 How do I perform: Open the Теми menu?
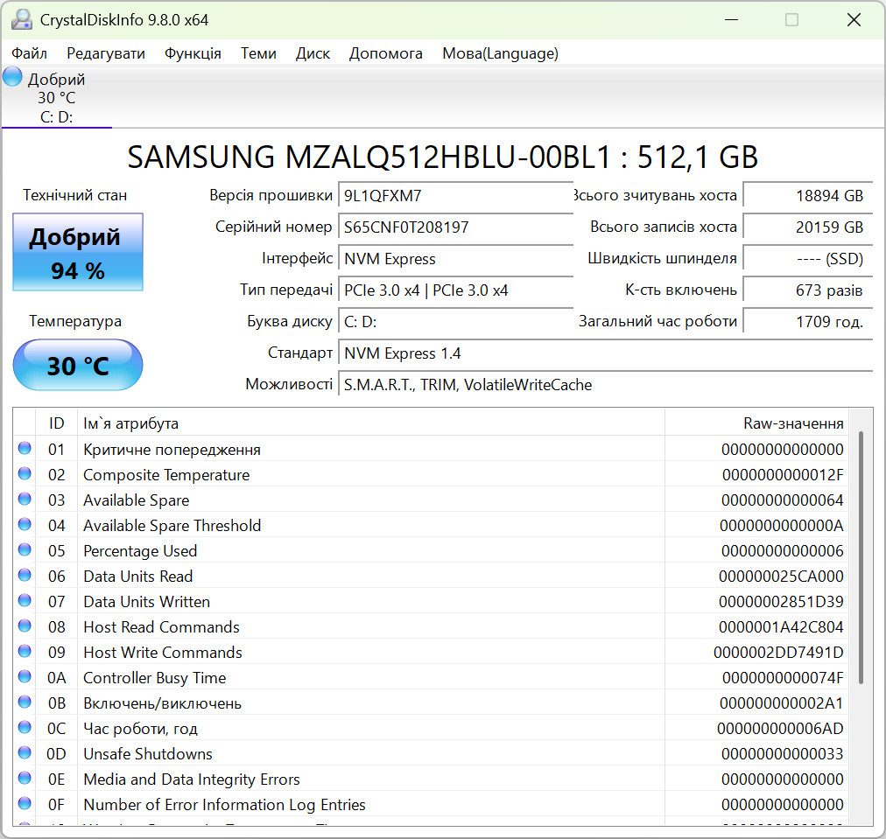point(258,53)
